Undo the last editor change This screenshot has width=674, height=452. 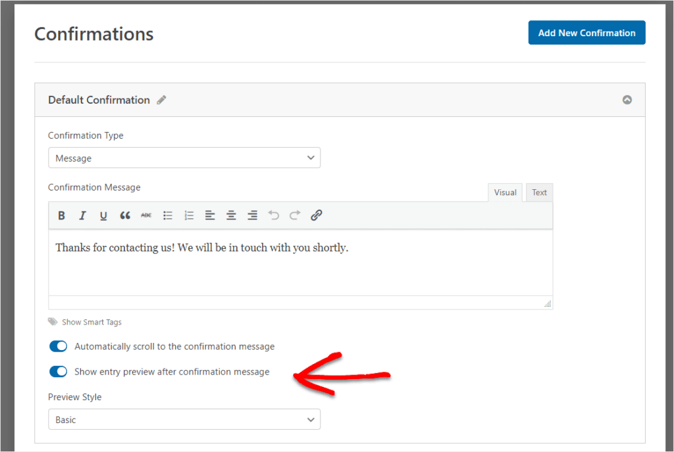click(x=273, y=215)
